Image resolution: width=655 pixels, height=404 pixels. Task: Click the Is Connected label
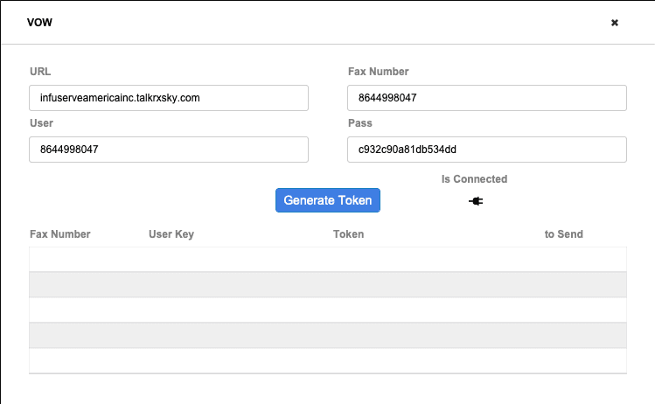coord(475,178)
